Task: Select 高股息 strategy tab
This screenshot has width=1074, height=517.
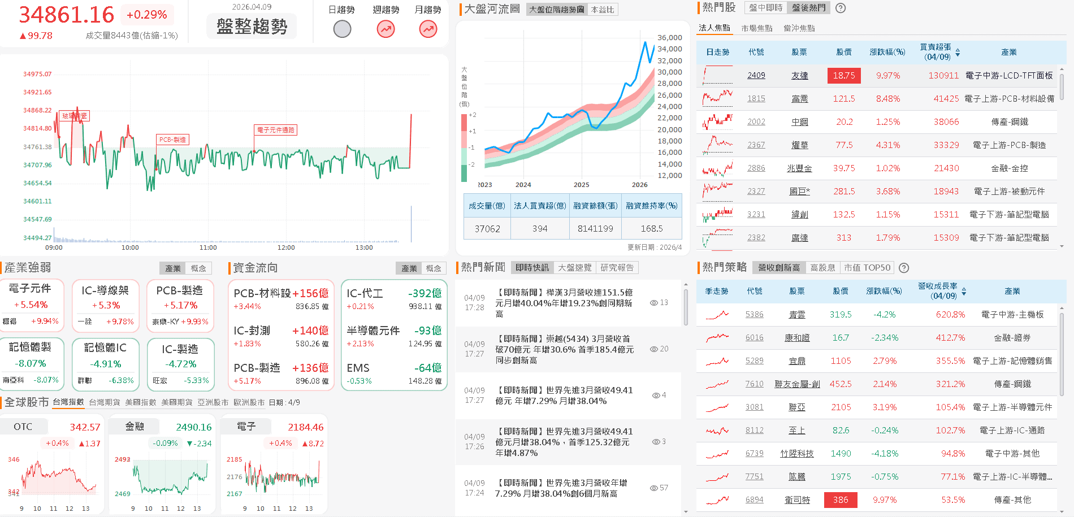Action: pos(822,268)
